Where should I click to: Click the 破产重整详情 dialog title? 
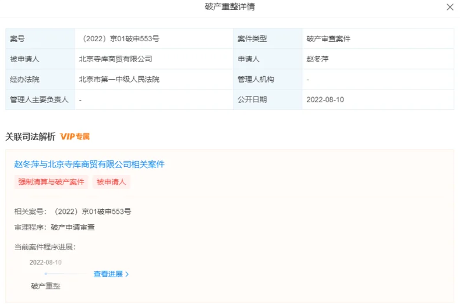(x=229, y=7)
